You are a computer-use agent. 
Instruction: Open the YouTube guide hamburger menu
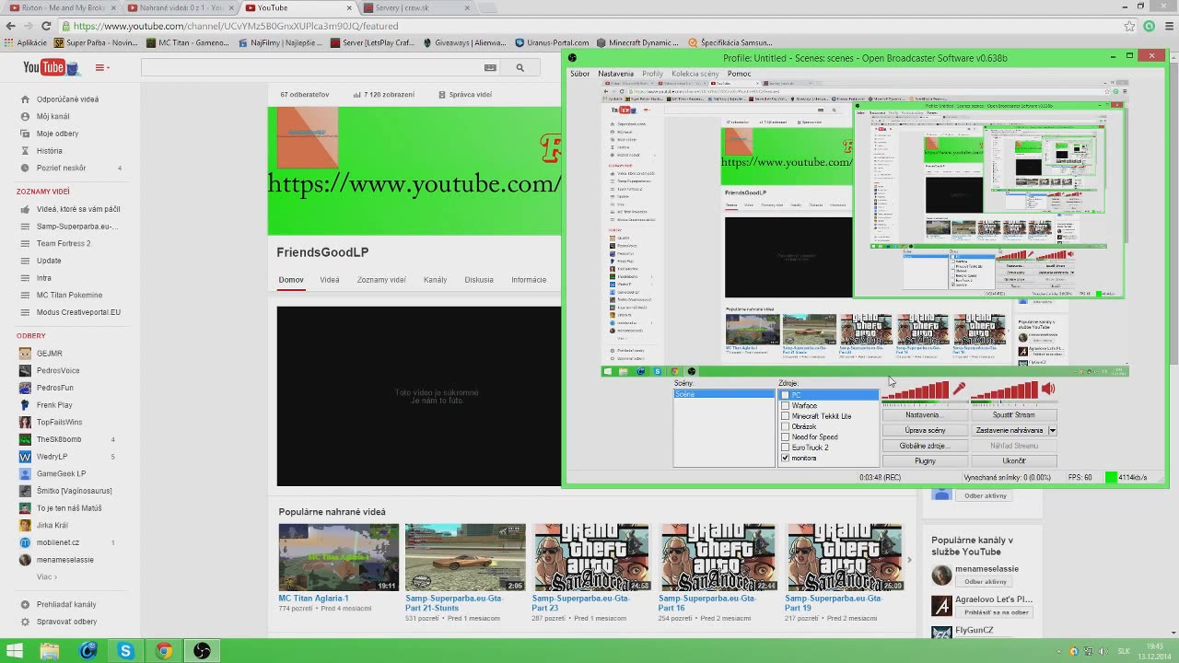pos(101,67)
